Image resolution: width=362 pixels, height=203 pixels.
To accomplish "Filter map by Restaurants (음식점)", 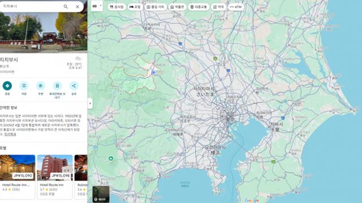I will tap(117, 7).
